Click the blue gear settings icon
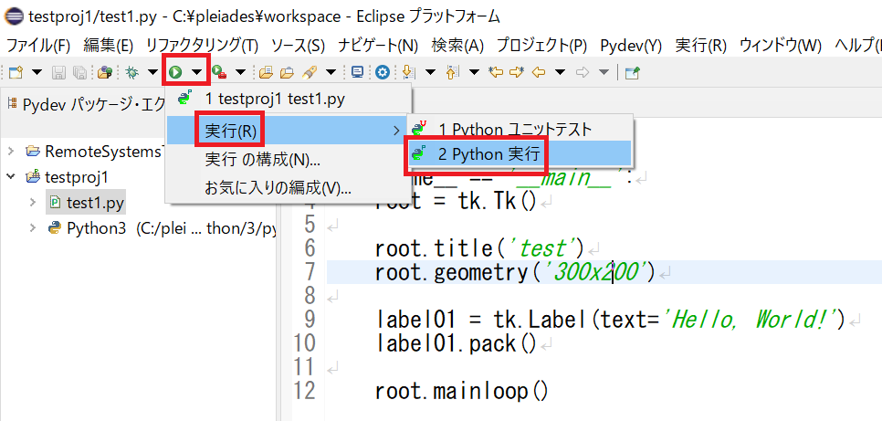The image size is (882, 421). point(383,72)
